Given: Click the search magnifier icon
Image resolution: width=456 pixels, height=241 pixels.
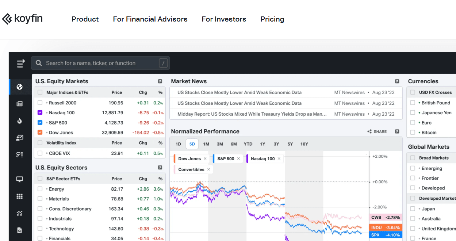Looking at the screenshot, I should [39, 63].
